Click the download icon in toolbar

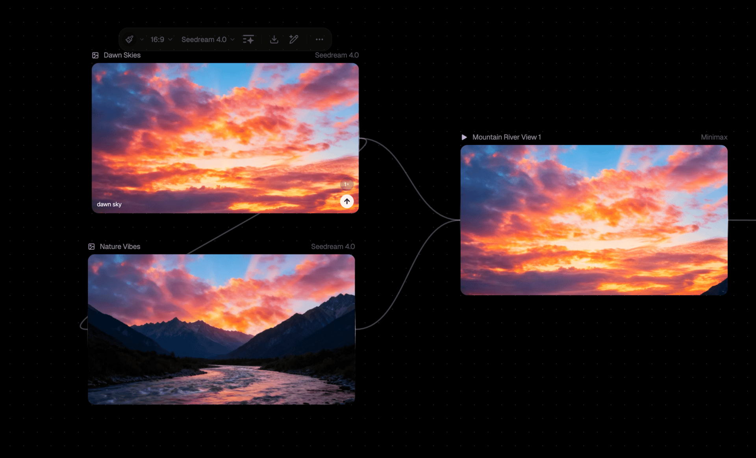pos(274,39)
